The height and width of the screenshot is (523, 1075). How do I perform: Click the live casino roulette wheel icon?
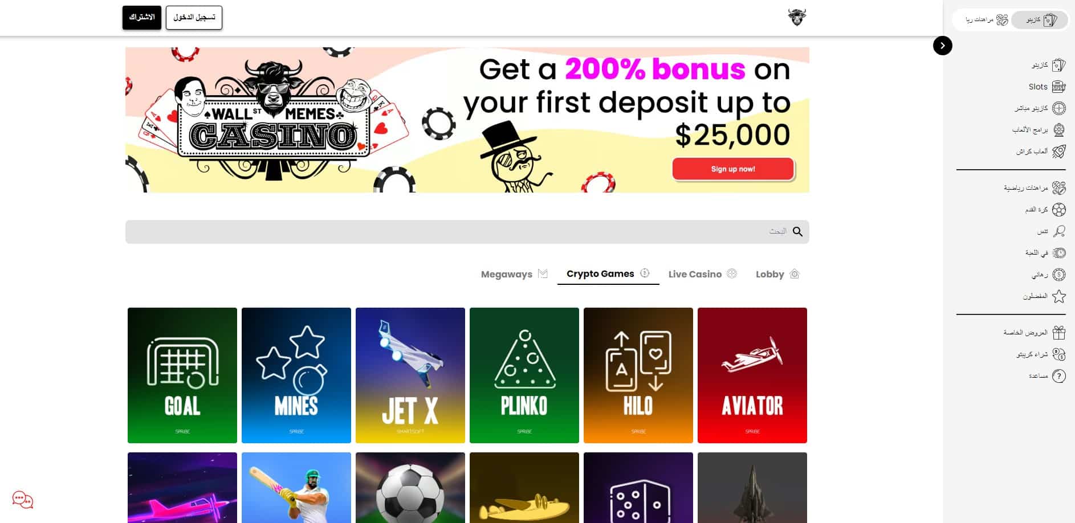(x=1058, y=108)
